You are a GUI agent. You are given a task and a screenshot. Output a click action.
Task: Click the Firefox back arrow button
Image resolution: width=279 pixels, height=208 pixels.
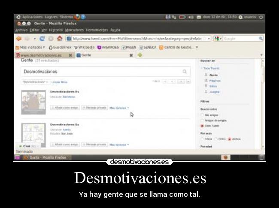click(x=19, y=39)
